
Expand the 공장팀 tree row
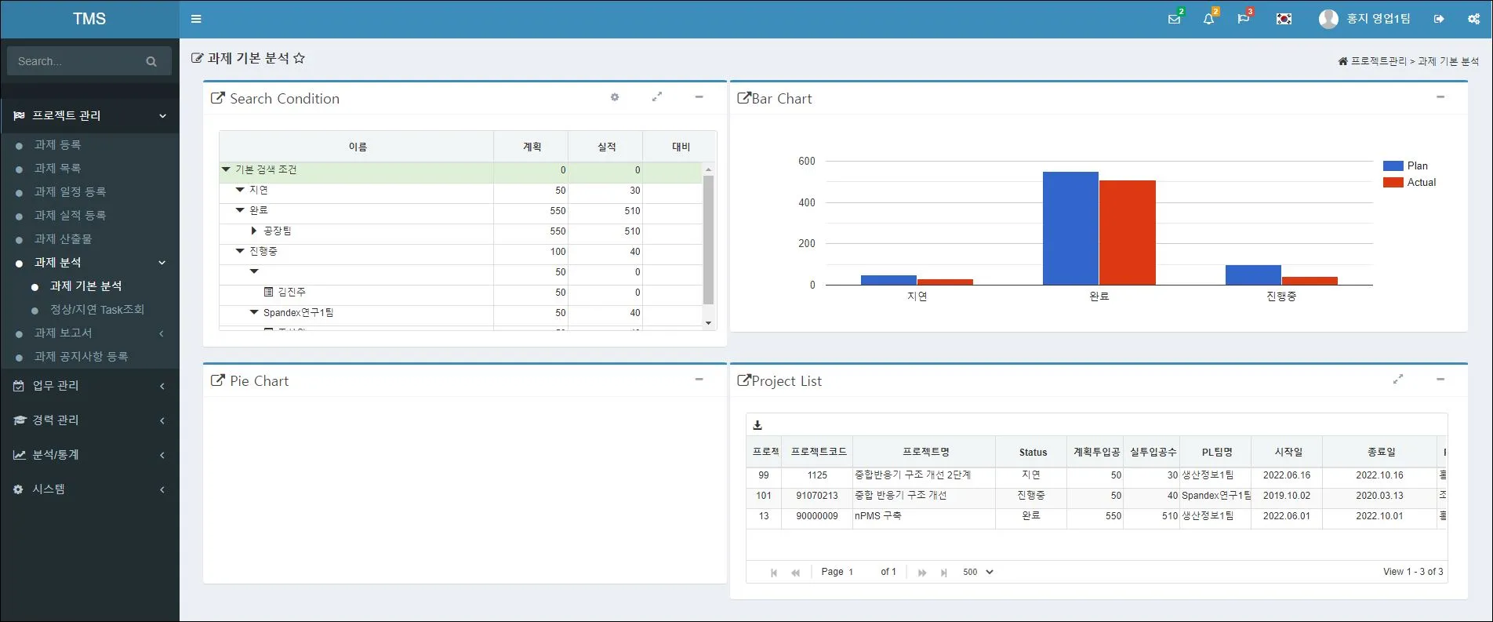pos(254,231)
